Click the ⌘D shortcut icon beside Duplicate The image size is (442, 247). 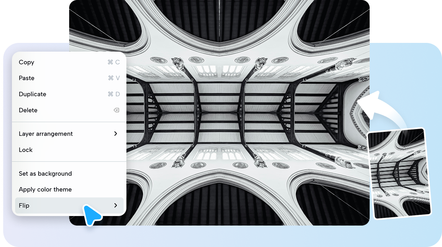114,94
